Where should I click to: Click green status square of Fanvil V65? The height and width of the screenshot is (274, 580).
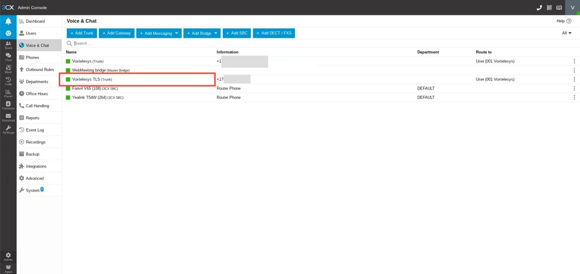(68, 89)
